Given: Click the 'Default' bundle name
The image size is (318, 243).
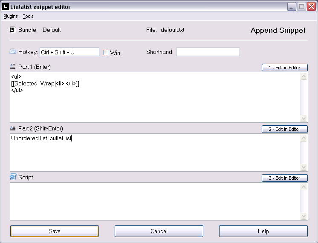Looking at the screenshot, I should tap(52, 30).
